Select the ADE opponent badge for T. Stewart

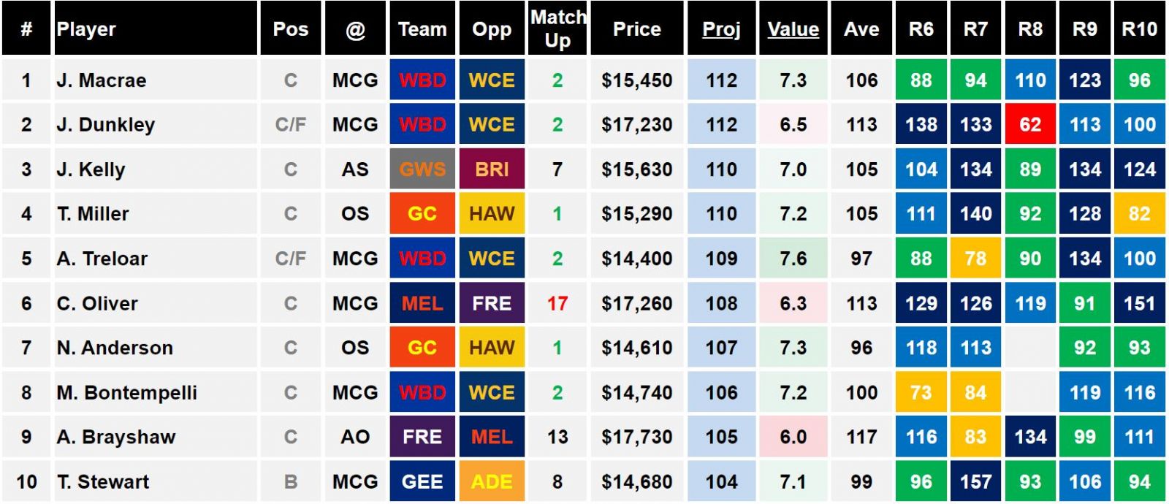[x=492, y=481]
